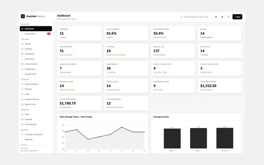Open Calendar from the sidebar
The width and height of the screenshot is (264, 165).
(x=36, y=119)
